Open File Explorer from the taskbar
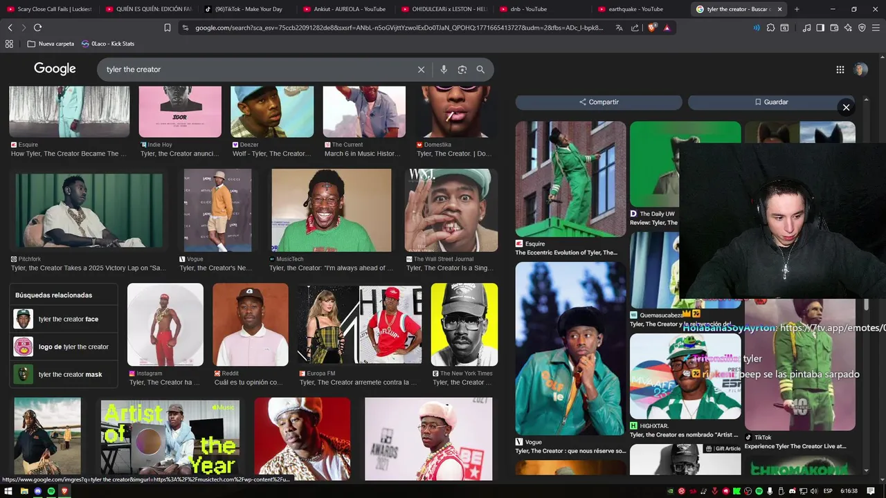Image resolution: width=886 pixels, height=498 pixels. (x=24, y=491)
